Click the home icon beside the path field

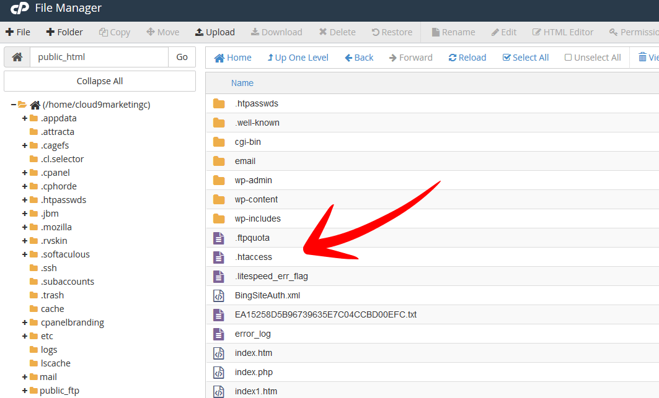click(x=17, y=56)
